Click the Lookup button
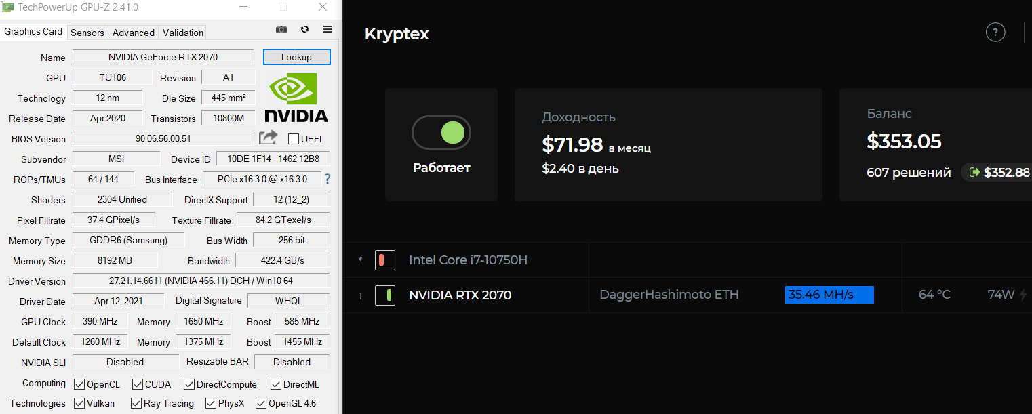 click(x=296, y=57)
